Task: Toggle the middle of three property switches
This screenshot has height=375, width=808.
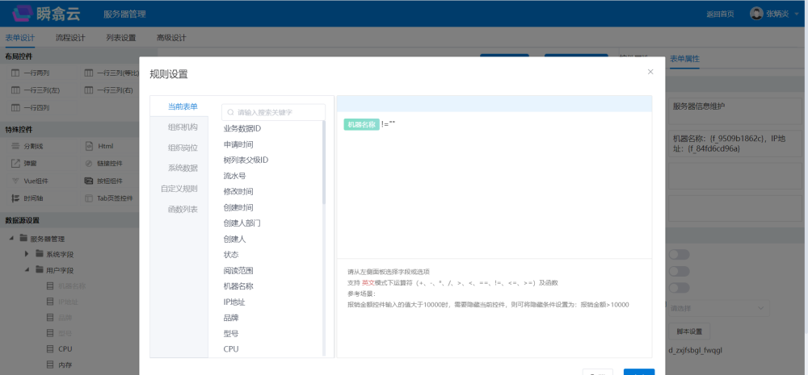Action: 679,272
